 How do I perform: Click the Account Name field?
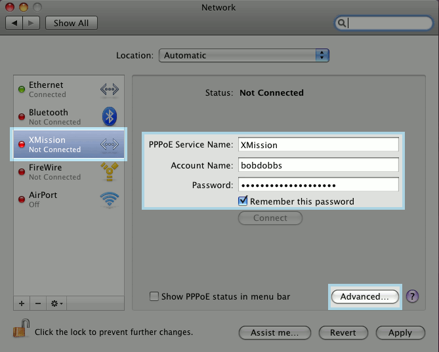(x=318, y=165)
